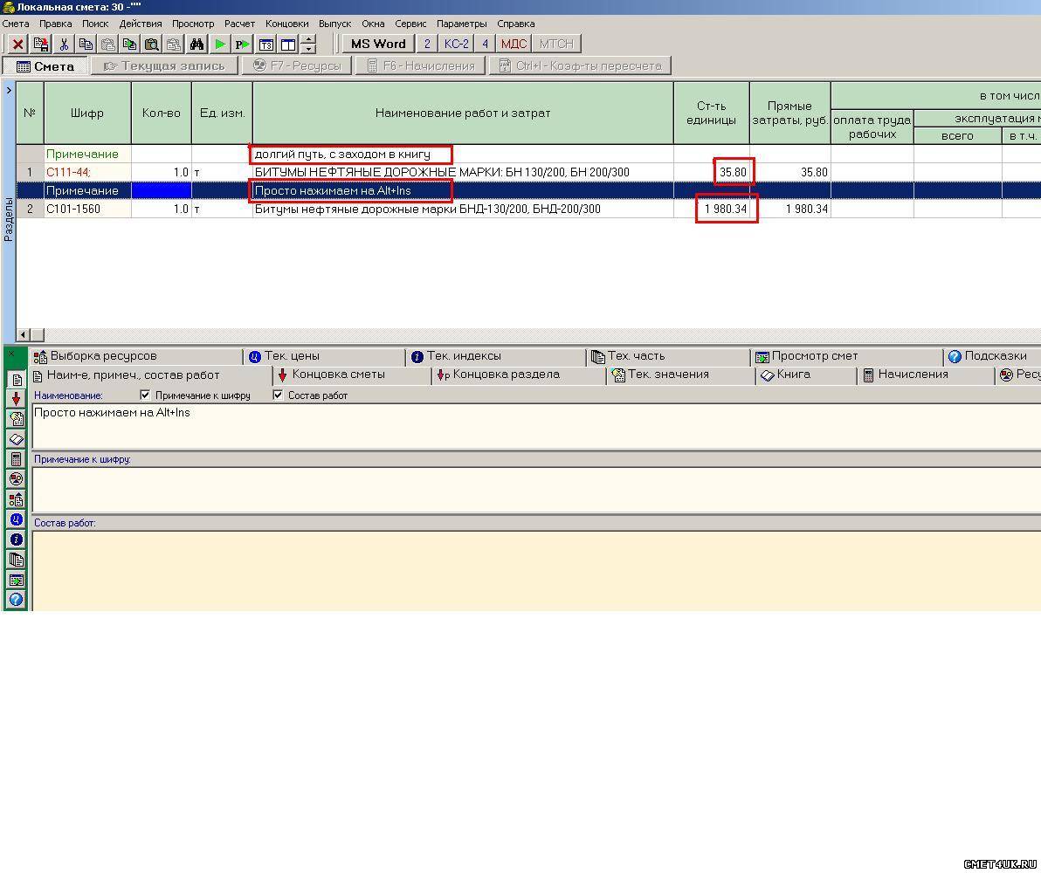This screenshot has width=1041, height=873.
Task: Open the Смета menu
Action: click(x=16, y=24)
